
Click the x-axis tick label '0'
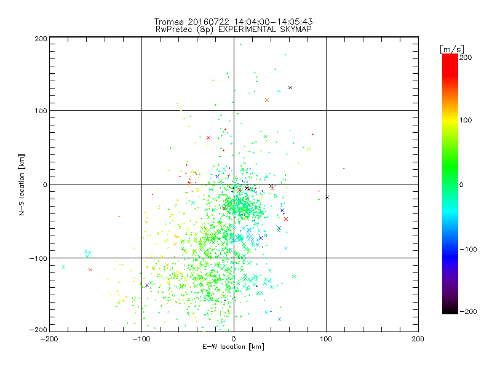click(234, 339)
